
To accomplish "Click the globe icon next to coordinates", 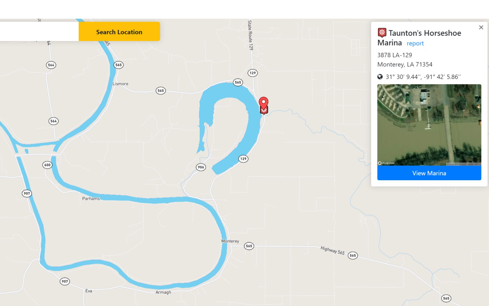I will [x=380, y=77].
